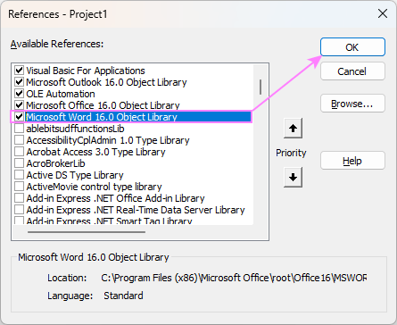Select the AcroBrokerLib list entry
This screenshot has width=397, height=325.
[55, 163]
